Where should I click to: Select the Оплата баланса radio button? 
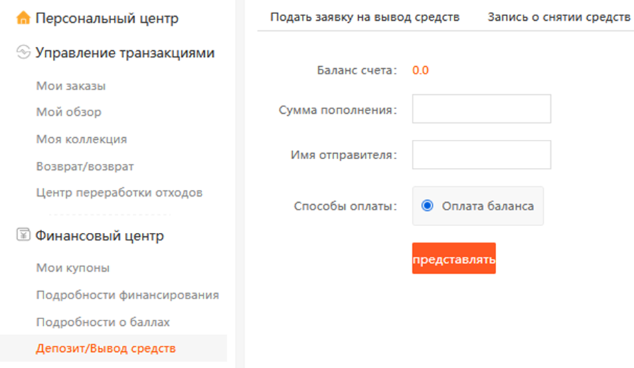point(428,206)
